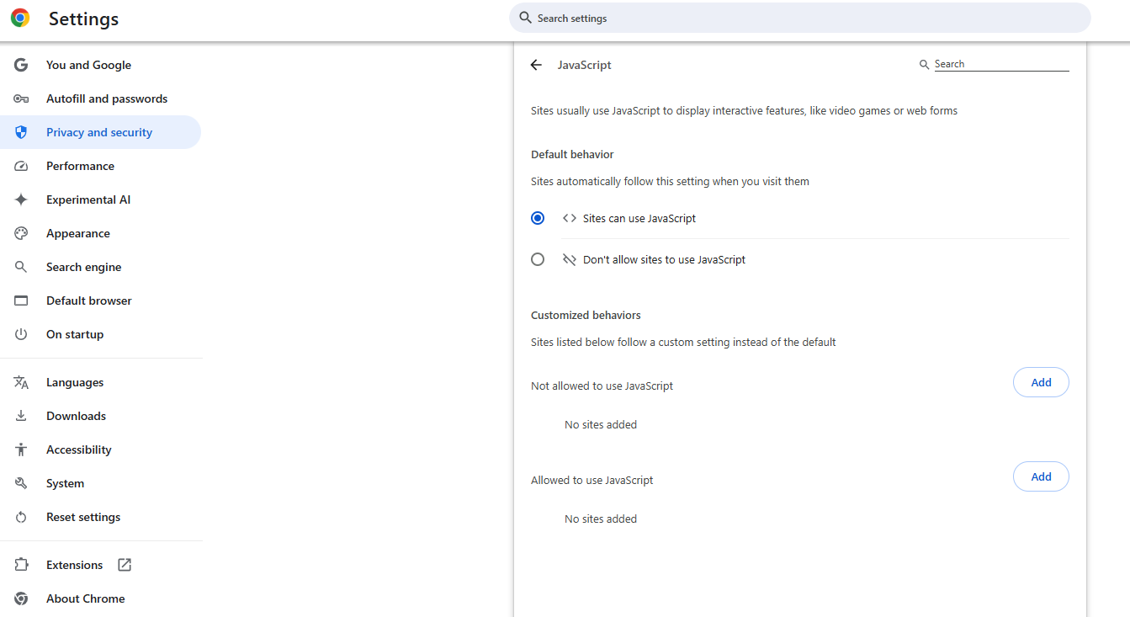Click the Accessibility person icon
1130x617 pixels.
pyautogui.click(x=21, y=449)
